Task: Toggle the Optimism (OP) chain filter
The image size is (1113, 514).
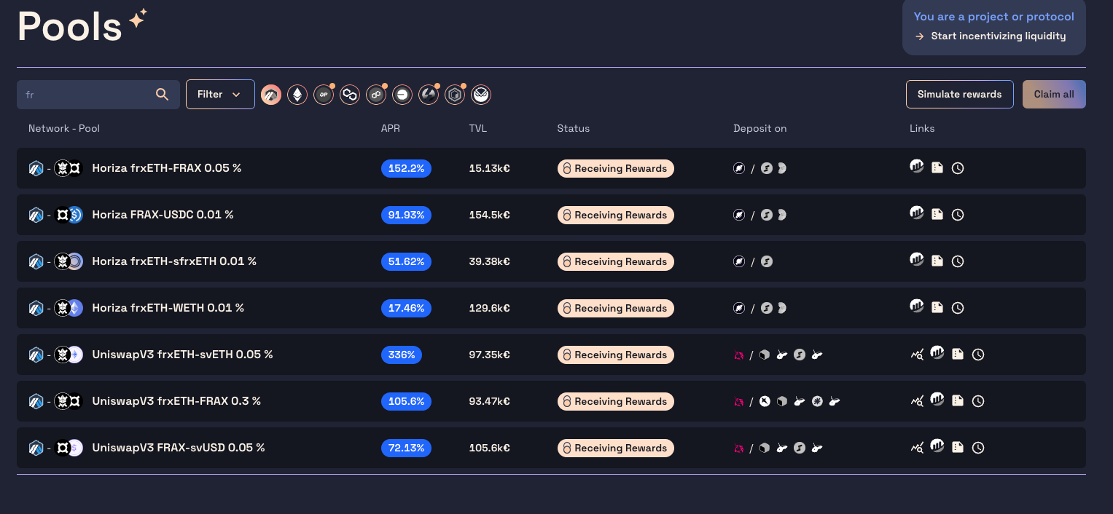Action: [324, 95]
